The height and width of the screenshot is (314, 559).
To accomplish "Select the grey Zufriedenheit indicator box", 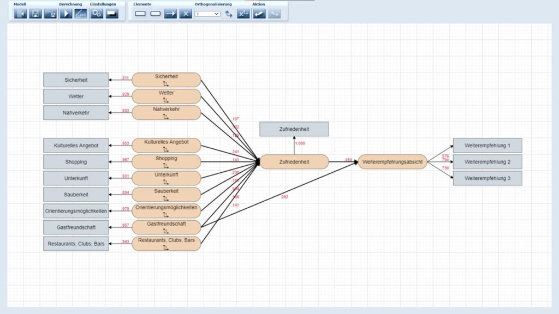I will pyautogui.click(x=294, y=129).
